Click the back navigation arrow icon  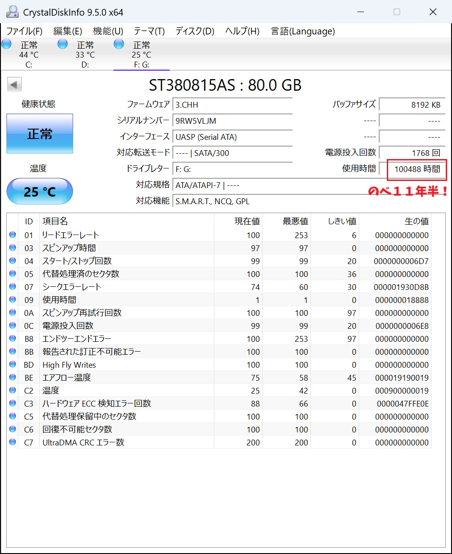[x=14, y=84]
